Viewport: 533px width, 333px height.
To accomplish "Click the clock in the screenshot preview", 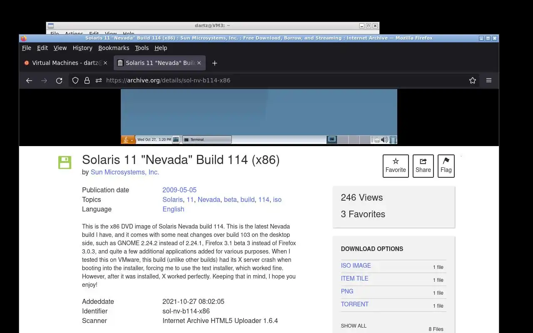I will (154, 140).
